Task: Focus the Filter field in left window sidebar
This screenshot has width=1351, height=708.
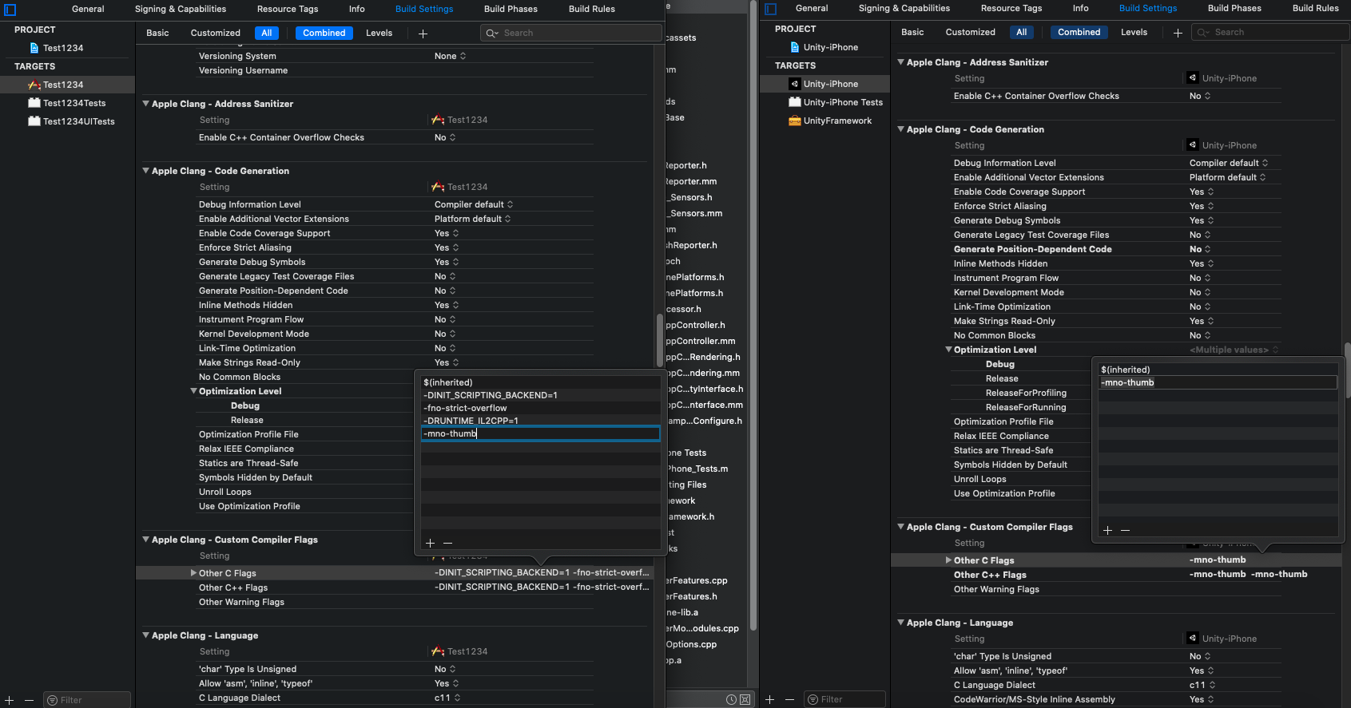Action: (87, 700)
